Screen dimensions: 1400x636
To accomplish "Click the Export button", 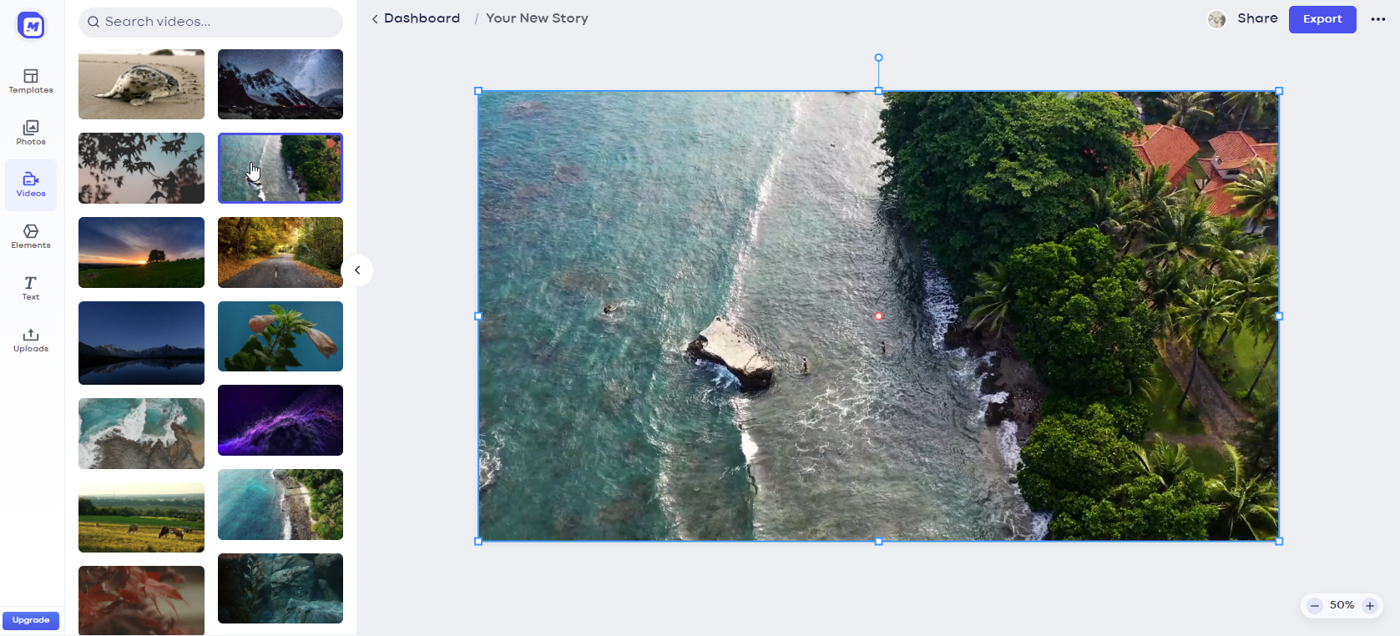I will tap(1322, 19).
